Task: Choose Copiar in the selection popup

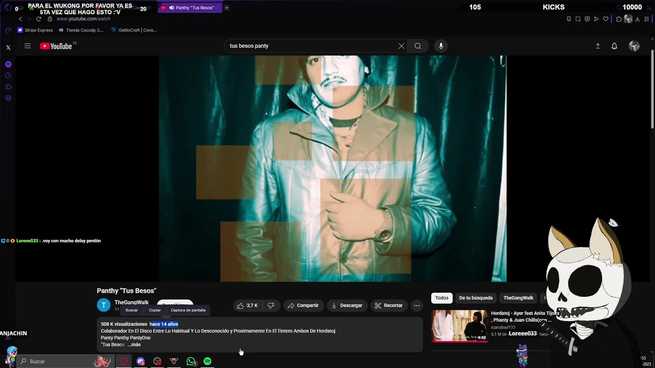Action: click(x=155, y=310)
